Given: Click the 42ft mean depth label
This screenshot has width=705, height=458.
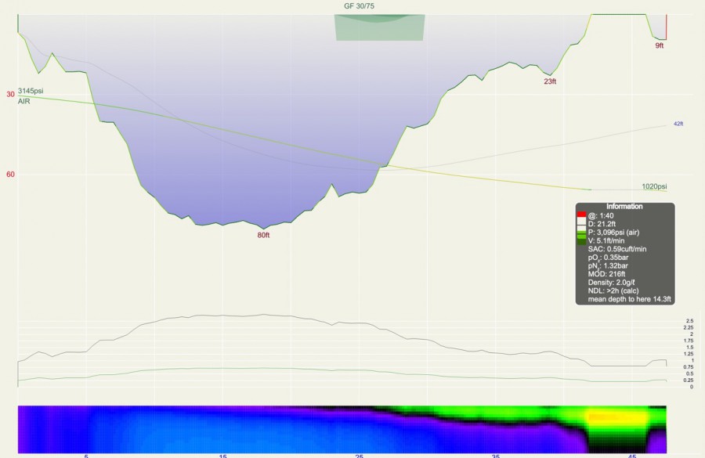Looking at the screenshot, I should tap(678, 124).
